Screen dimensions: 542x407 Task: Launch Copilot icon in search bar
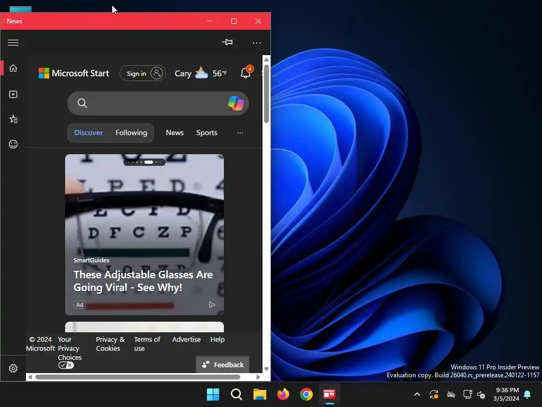(x=236, y=103)
